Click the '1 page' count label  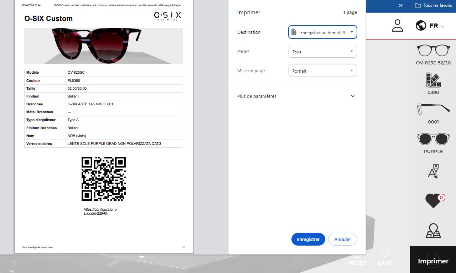pyautogui.click(x=350, y=12)
